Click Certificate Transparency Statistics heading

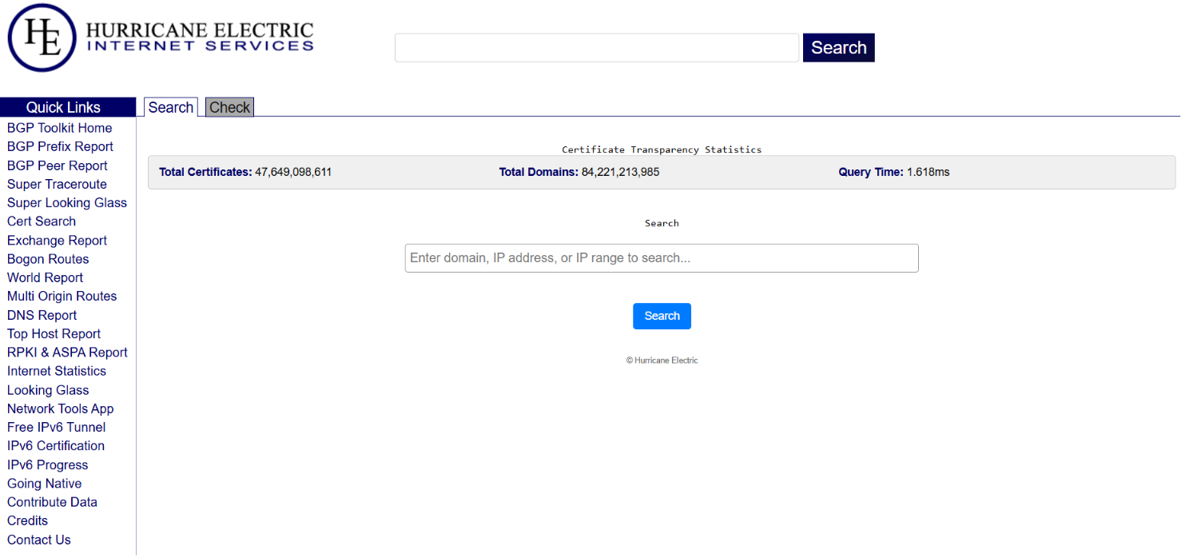[662, 149]
